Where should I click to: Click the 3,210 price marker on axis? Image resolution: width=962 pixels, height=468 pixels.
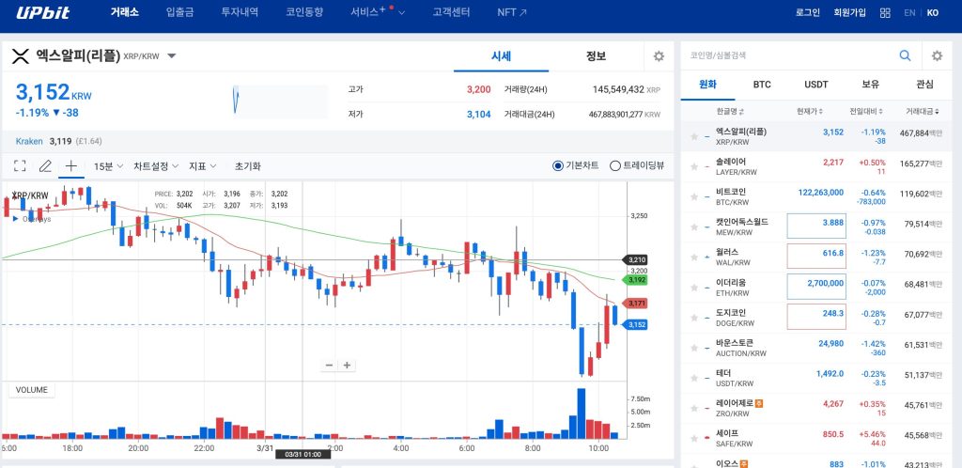[634, 260]
